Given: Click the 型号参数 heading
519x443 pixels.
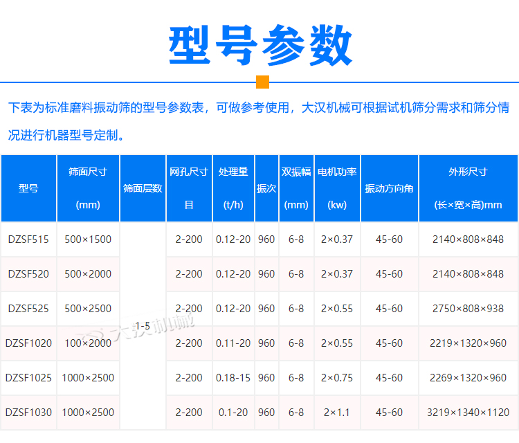Looking at the screenshot, I should pyautogui.click(x=260, y=46).
